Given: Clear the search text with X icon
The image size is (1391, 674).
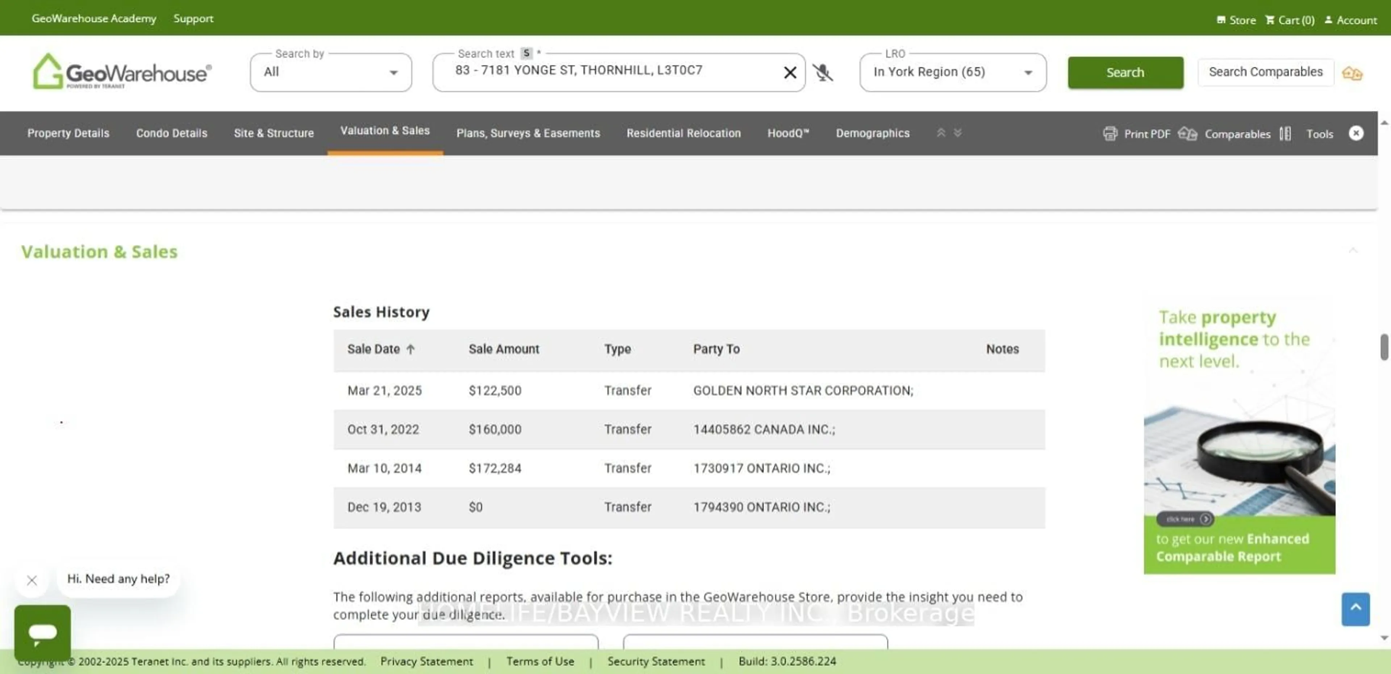Looking at the screenshot, I should 789,72.
